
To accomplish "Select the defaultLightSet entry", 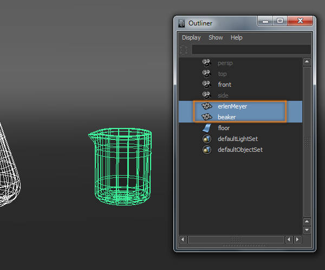I will tap(237, 139).
